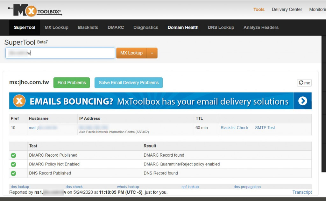The height and width of the screenshot is (201, 326).
Task: Open the SMTP Test link
Action: tap(265, 128)
